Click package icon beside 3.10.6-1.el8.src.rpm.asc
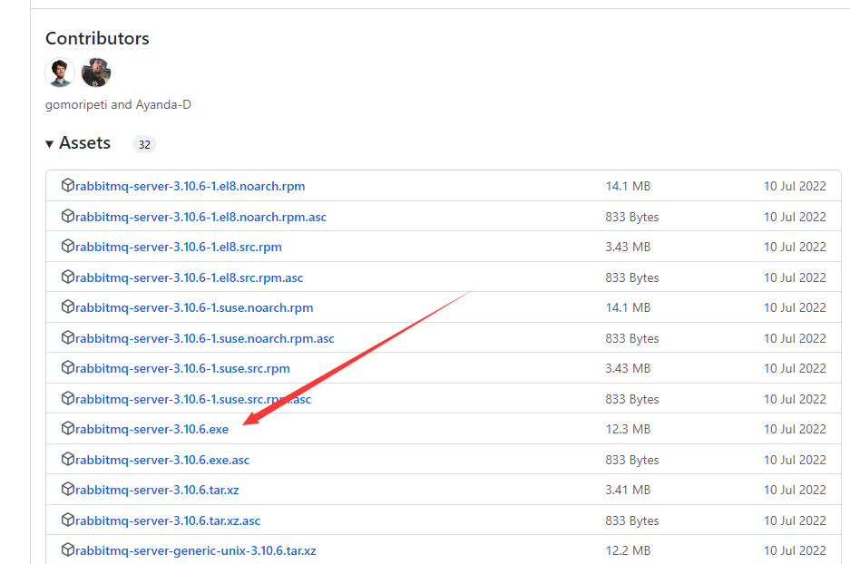The width and height of the screenshot is (850, 564). coord(68,277)
